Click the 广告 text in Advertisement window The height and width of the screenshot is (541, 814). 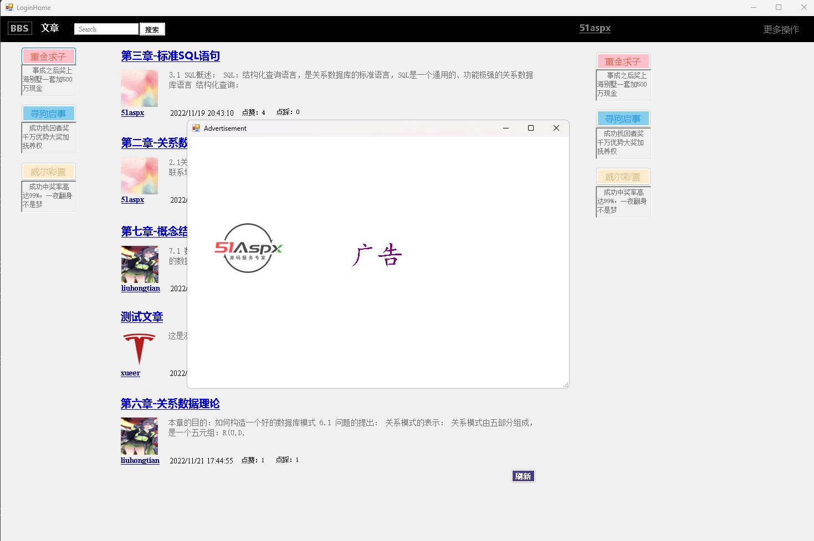(x=377, y=255)
